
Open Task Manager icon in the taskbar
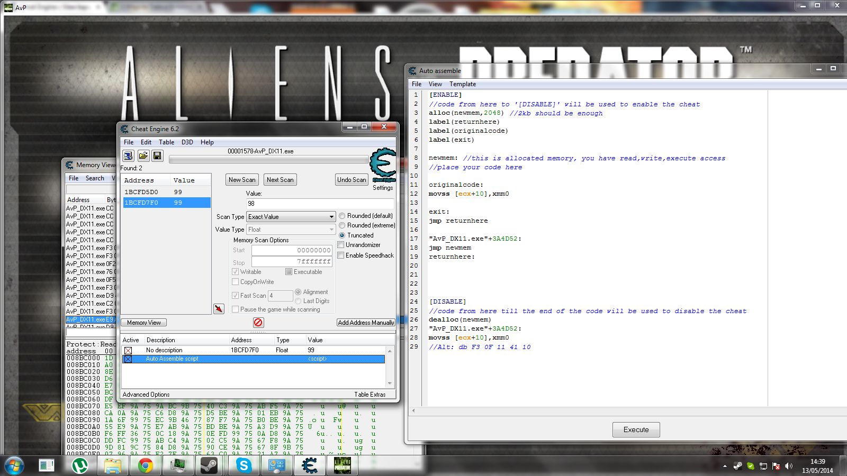pos(178,465)
